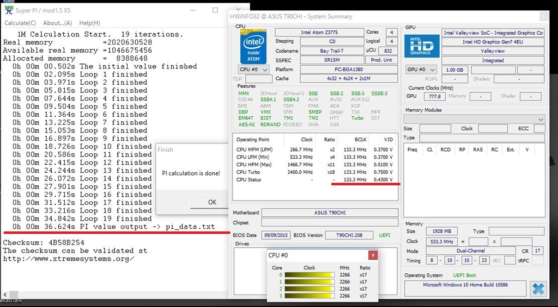Open the Calculate(C) menu in Super PI
The image size is (558, 307).
pyautogui.click(x=20, y=23)
